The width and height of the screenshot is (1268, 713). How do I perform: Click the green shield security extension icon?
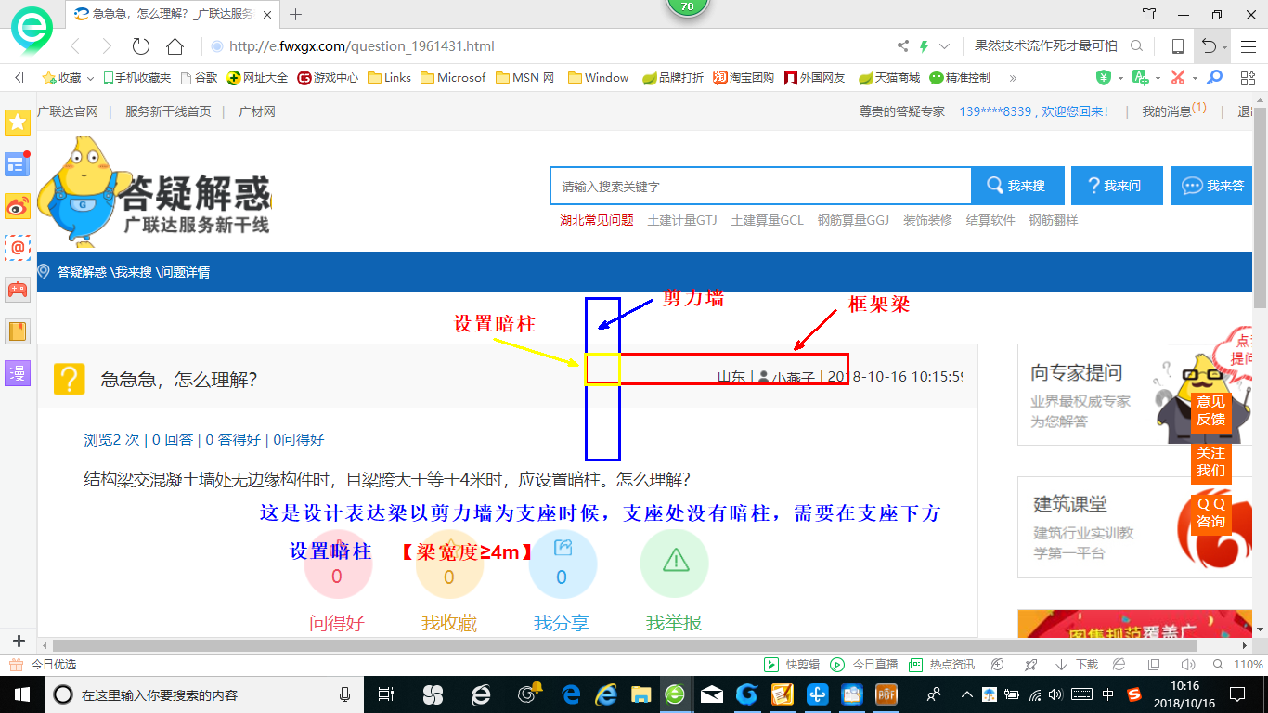(1104, 78)
